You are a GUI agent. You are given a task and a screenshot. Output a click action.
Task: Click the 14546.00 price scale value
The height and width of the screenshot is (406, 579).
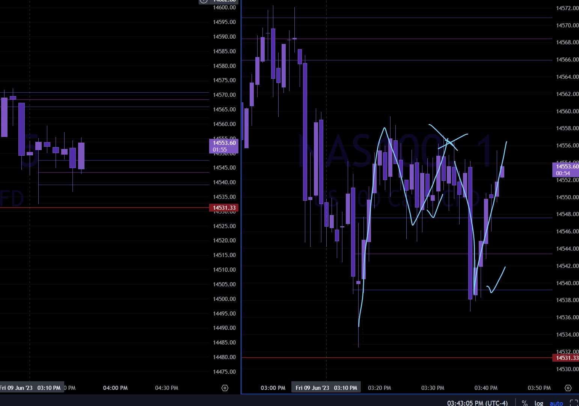pyautogui.click(x=567, y=231)
